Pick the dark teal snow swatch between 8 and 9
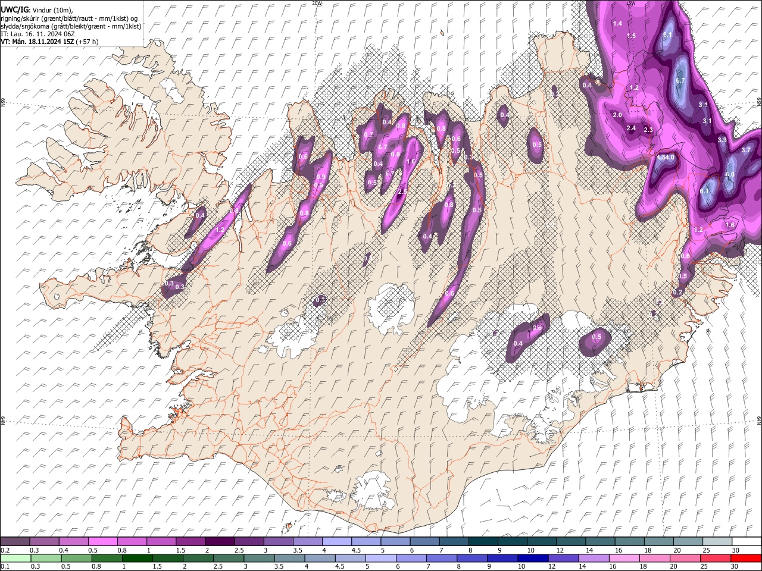The width and height of the screenshot is (762, 571). click(483, 542)
